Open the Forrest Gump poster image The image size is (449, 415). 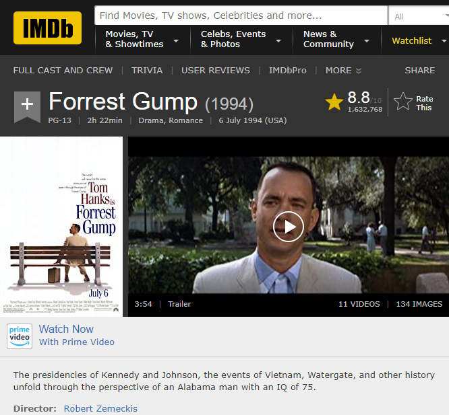61,227
